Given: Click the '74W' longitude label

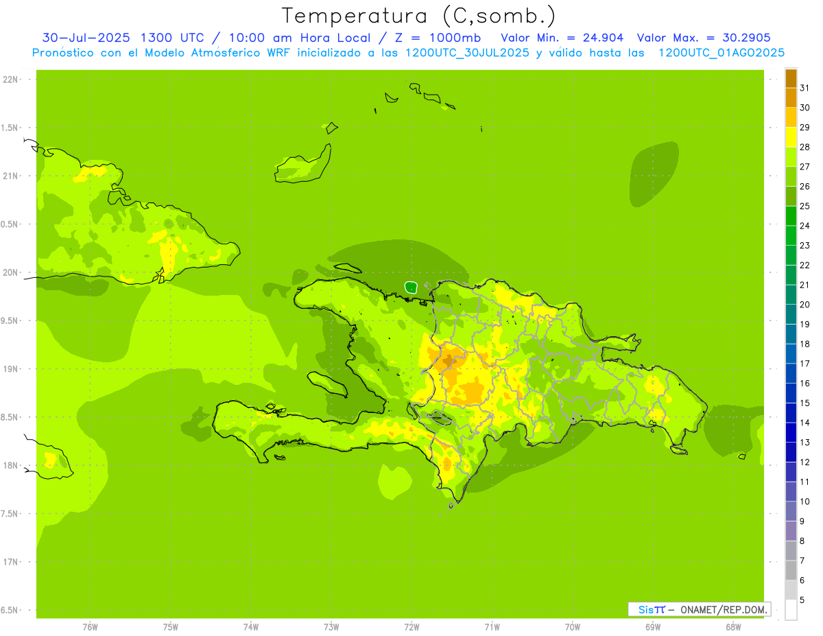Looking at the screenshot, I should tap(251, 627).
